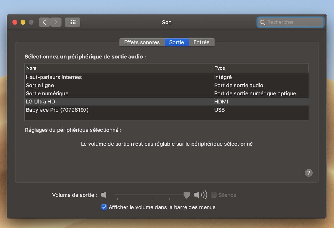Click the magnifying glass search icon
The height and width of the screenshot is (228, 334).
[262, 22]
